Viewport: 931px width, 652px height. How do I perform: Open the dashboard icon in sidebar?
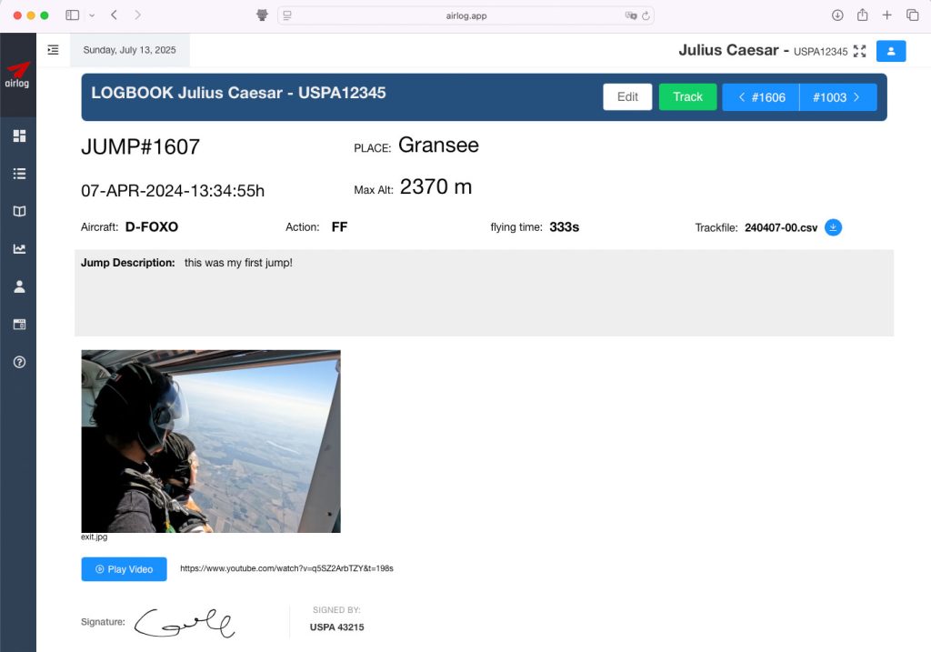pos(19,136)
